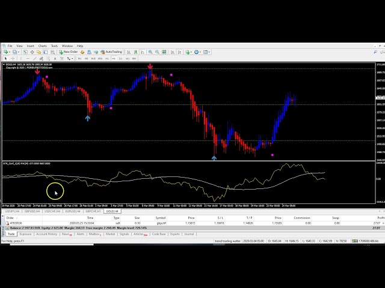
Task: Open Market Watch panel icon
Action: pyautogui.click(x=25, y=52)
